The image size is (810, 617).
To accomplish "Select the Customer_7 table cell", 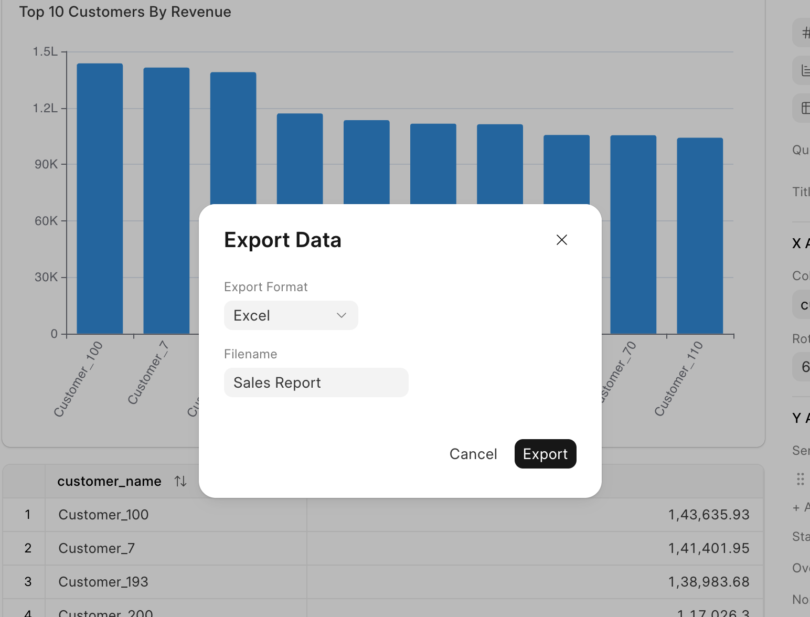I will click(97, 548).
